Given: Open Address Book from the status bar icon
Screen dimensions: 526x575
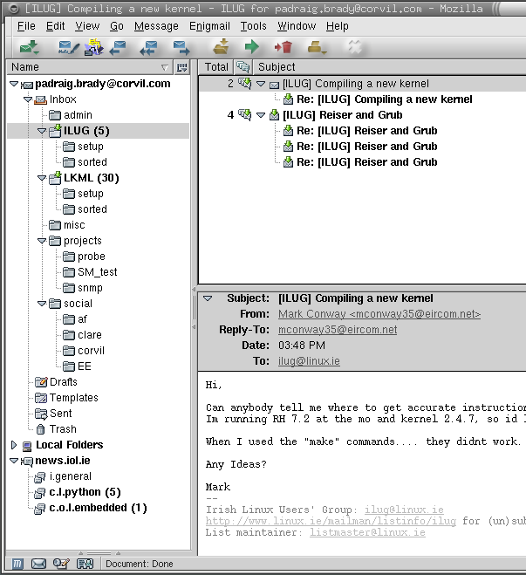Looking at the screenshot, I should point(85,564).
